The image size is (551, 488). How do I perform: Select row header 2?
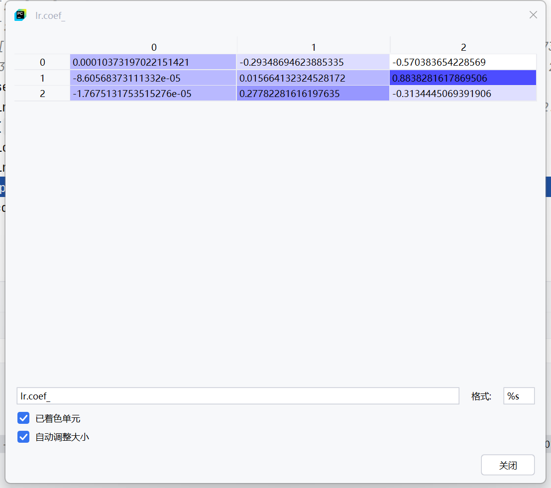click(x=42, y=94)
